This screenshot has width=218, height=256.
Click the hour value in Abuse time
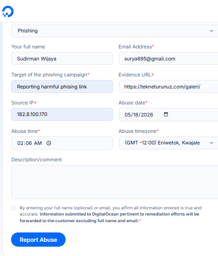20,143
